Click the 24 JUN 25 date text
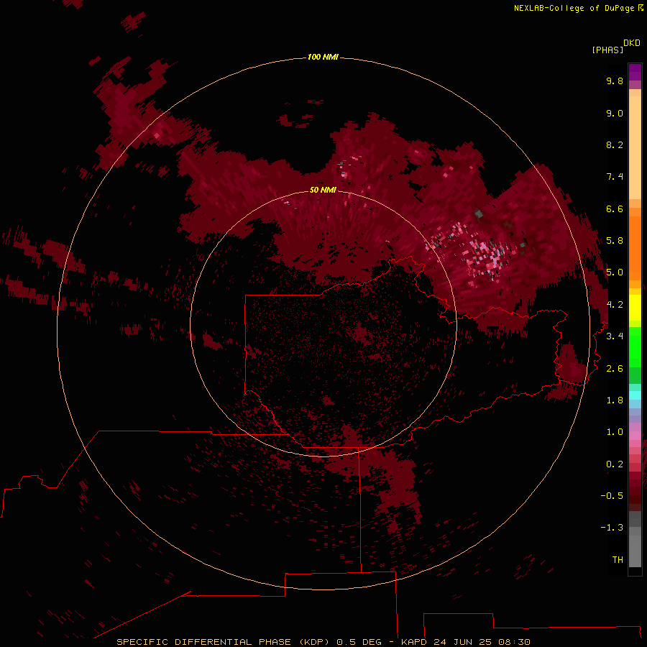 point(463,642)
